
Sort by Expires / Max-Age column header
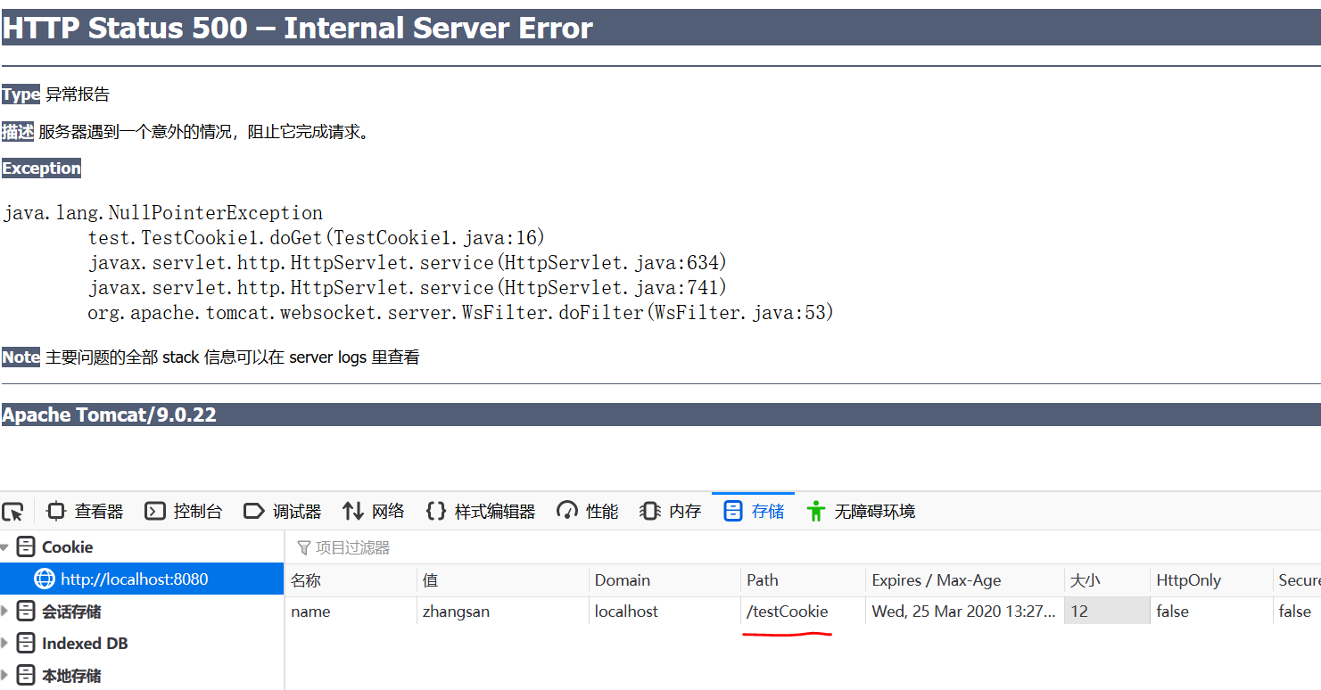[x=964, y=580]
